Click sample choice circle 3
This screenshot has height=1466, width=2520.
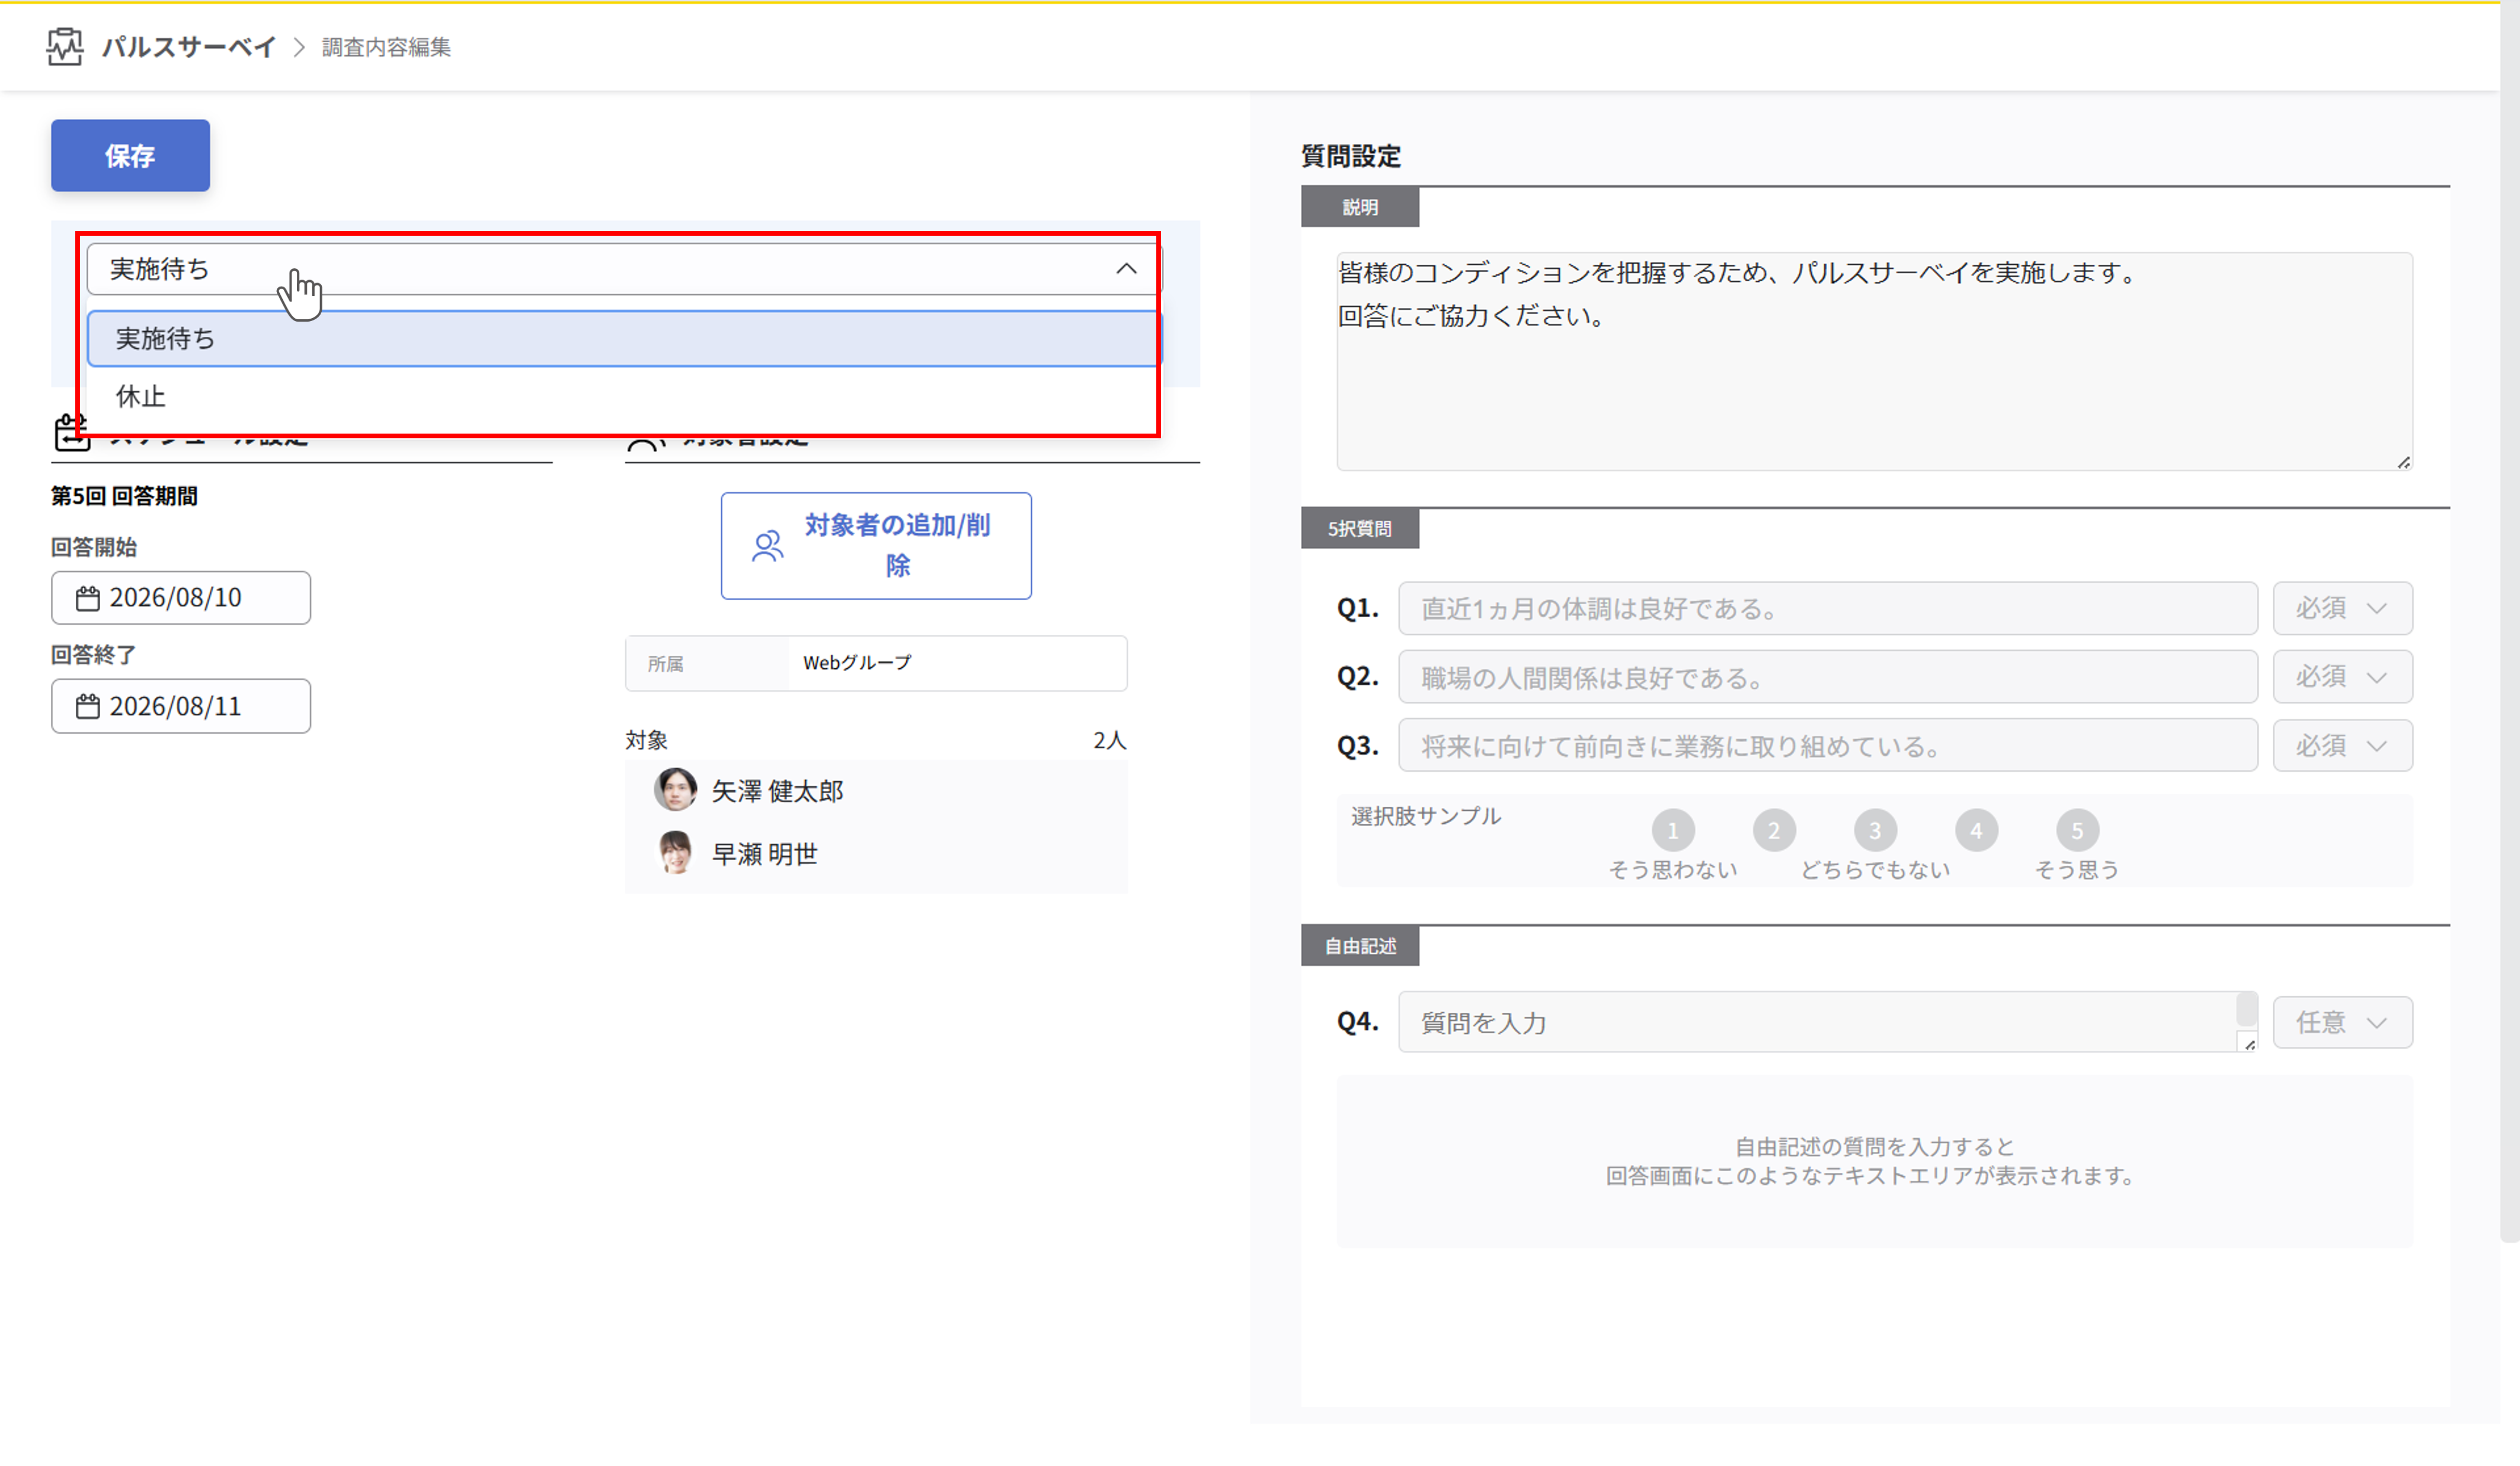[x=1875, y=830]
